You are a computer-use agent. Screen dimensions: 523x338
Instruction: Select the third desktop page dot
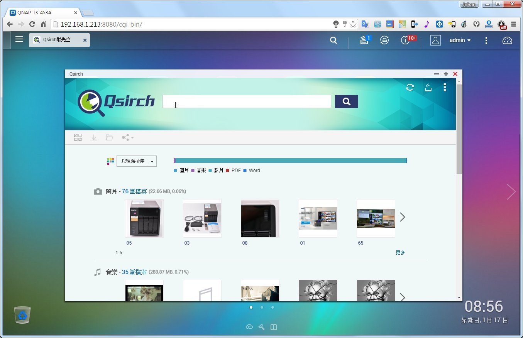(273, 308)
